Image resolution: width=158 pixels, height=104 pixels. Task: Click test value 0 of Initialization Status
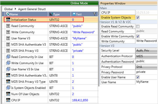coord(73,20)
